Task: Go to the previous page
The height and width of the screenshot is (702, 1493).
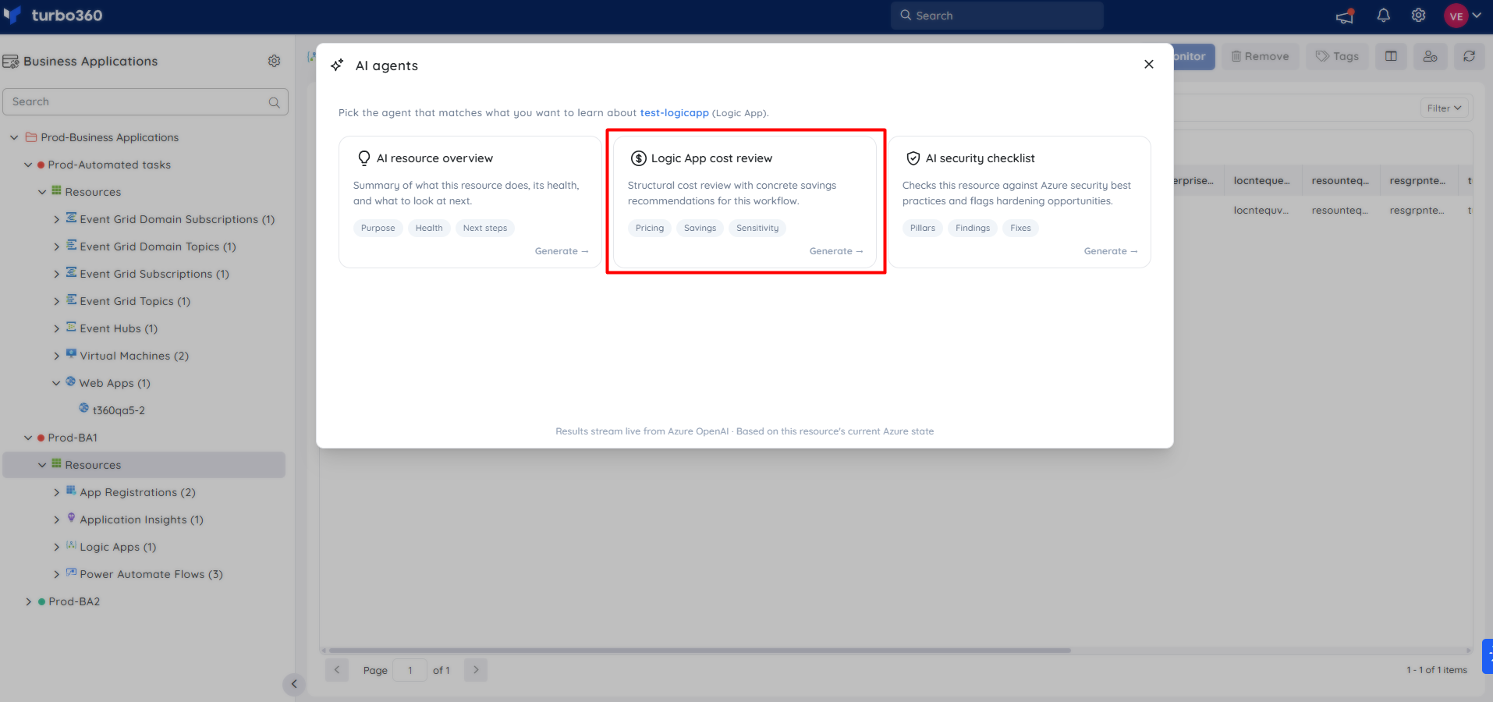Action: [x=337, y=670]
